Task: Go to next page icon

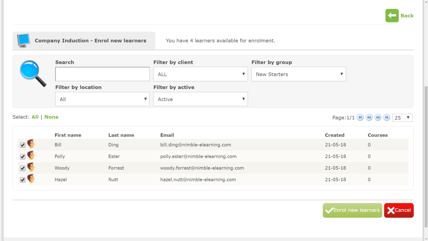Action: tap(378, 118)
